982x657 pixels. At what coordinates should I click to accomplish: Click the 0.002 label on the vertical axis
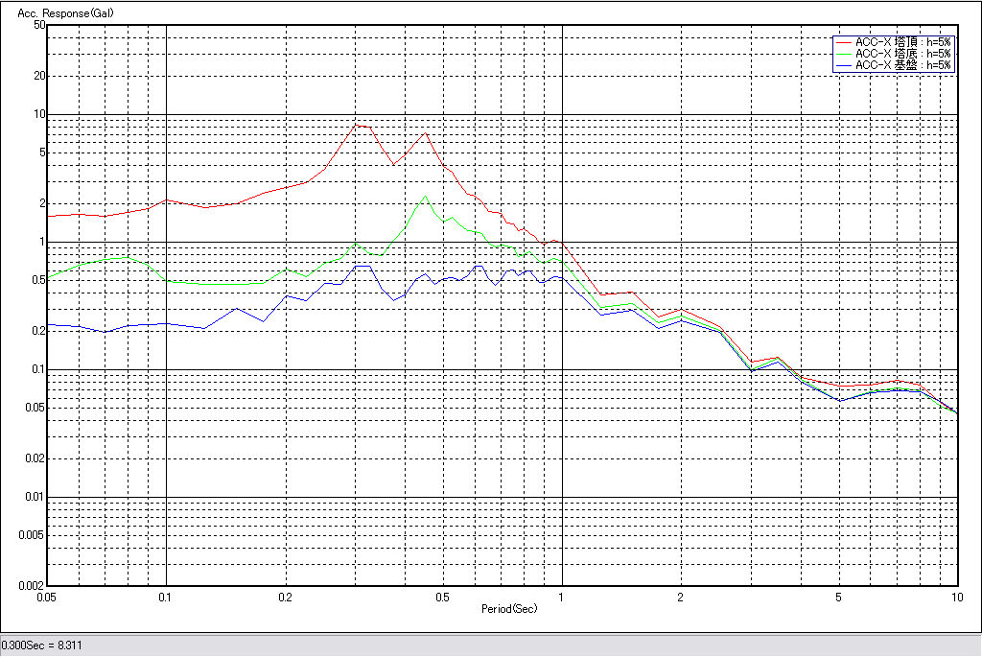33,585
